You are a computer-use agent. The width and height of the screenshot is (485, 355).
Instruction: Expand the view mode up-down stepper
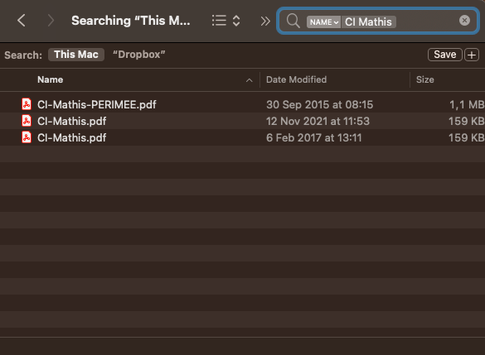click(236, 21)
